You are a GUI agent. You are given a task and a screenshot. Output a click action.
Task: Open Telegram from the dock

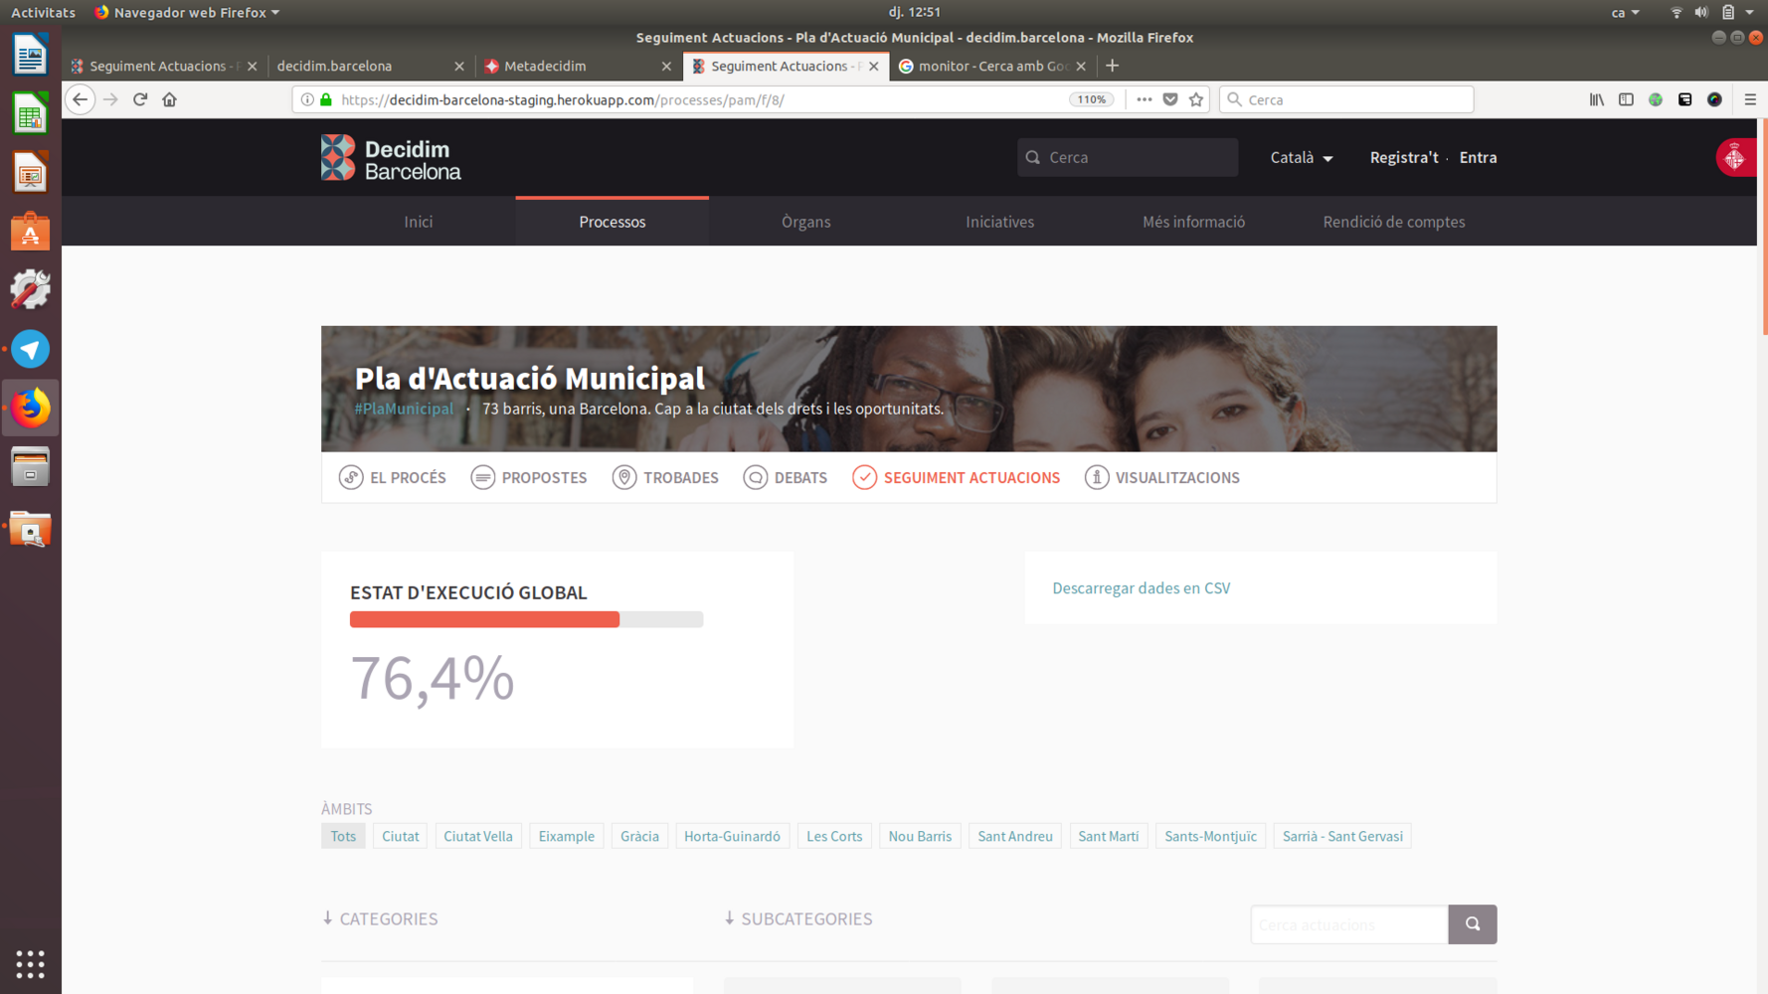click(30, 350)
